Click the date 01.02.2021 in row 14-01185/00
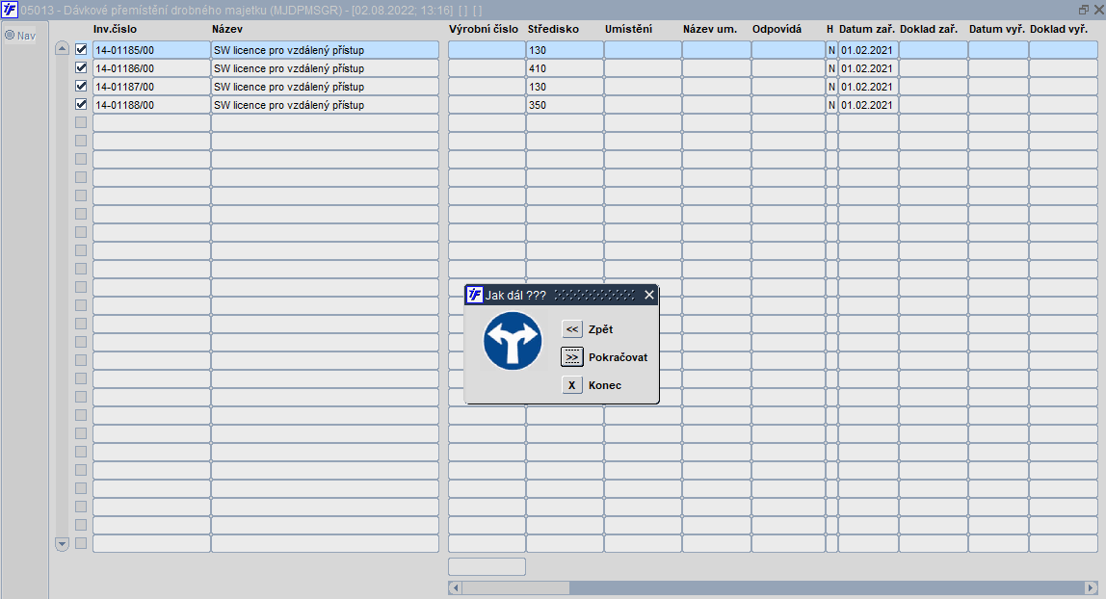 click(868, 50)
